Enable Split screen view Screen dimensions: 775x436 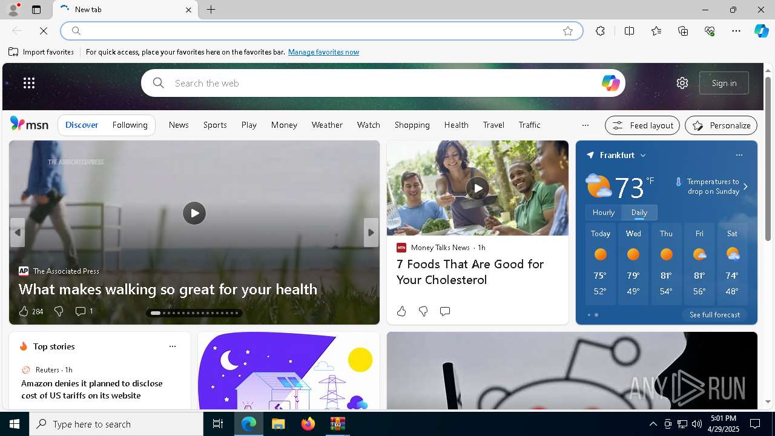click(x=629, y=31)
